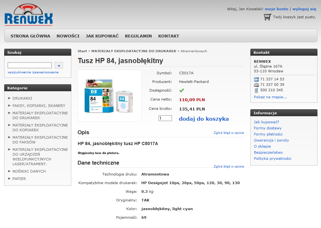Open wyszukiwanie zaawansowane link

click(33, 72)
